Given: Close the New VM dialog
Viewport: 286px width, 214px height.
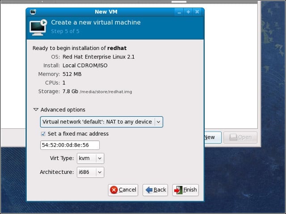Looking at the screenshot, I should (197, 12).
